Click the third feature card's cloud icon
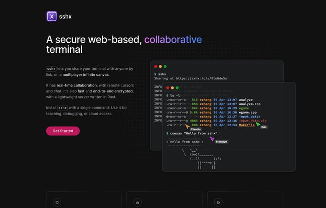Image resolution: width=326 pixels, height=208 pixels. pos(218,202)
